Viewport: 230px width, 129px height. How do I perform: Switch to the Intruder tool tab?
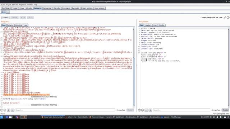click(x=29, y=8)
